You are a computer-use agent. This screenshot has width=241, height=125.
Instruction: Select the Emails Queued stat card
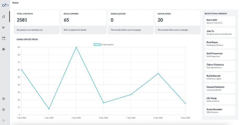pos(130,22)
